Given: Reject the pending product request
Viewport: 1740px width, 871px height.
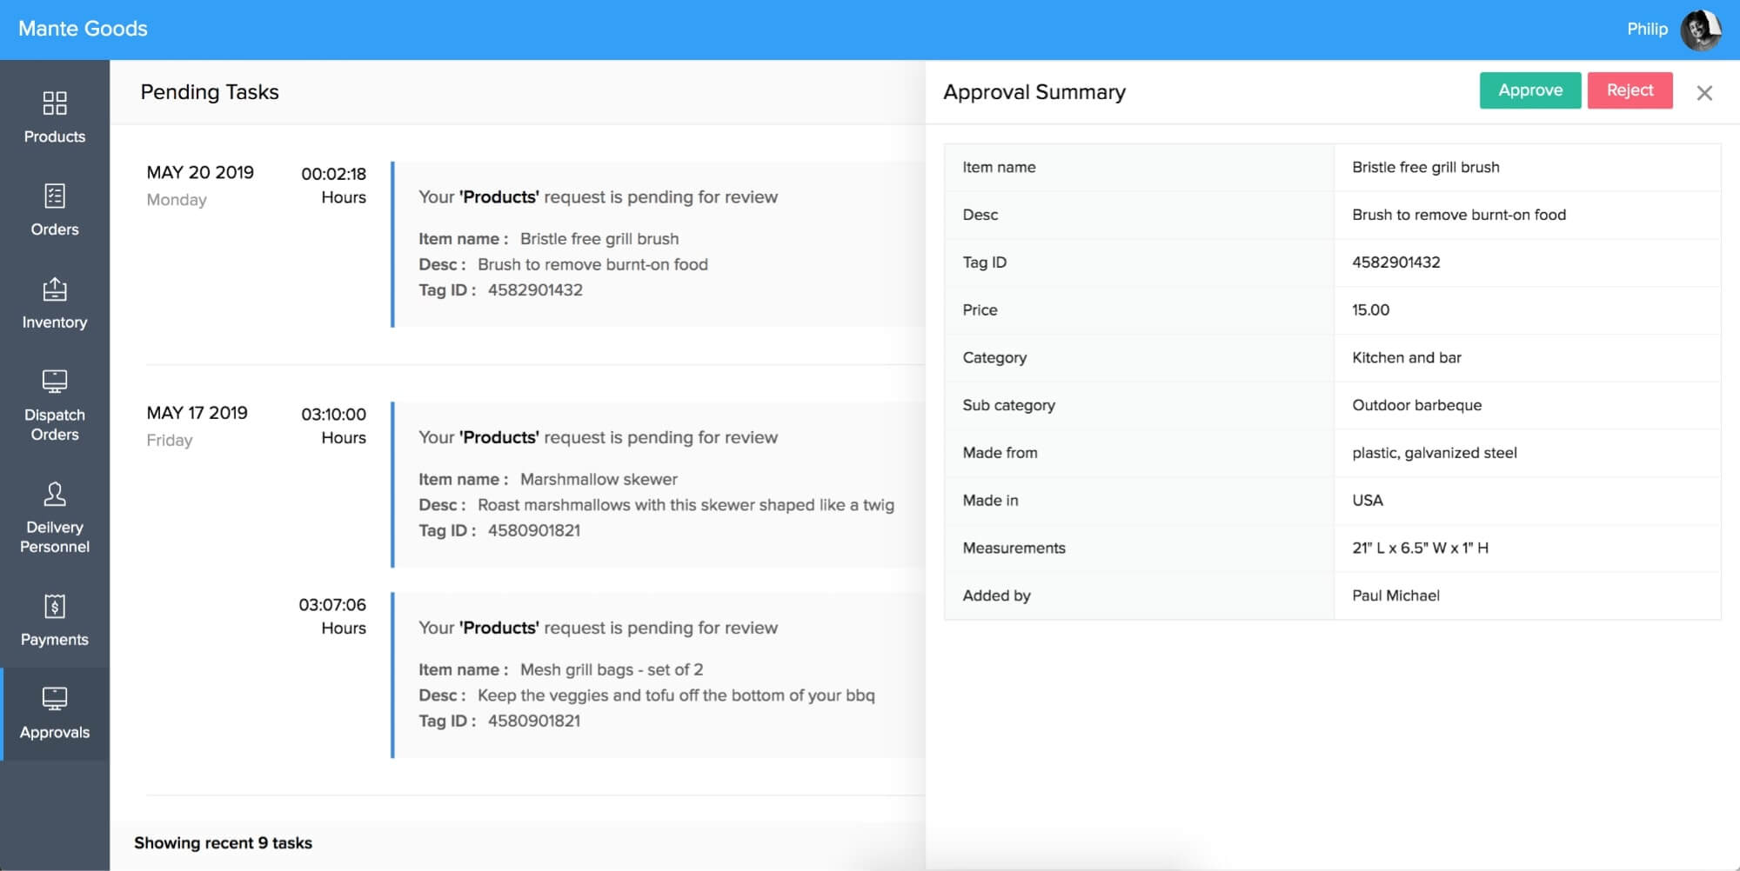Looking at the screenshot, I should [x=1629, y=90].
